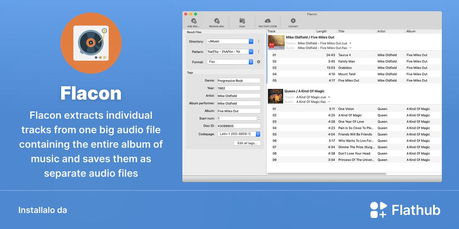Click the Pattern text field
Screen dimensions: 459x229
pyautogui.click(x=228, y=52)
